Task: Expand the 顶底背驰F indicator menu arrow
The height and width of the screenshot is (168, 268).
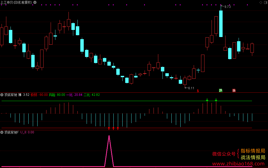Action: tap(2, 132)
